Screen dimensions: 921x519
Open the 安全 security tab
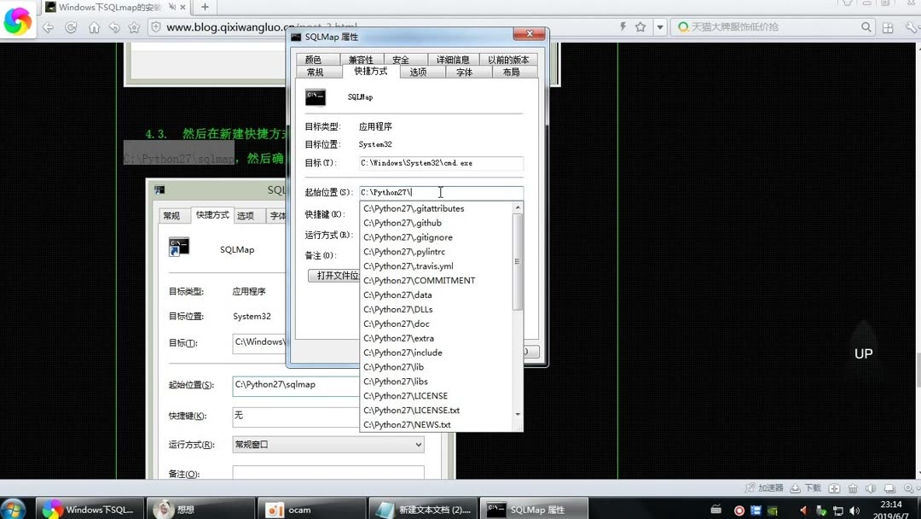click(402, 59)
